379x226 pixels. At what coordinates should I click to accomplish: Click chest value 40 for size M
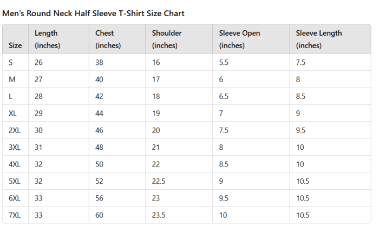pyautogui.click(x=99, y=79)
